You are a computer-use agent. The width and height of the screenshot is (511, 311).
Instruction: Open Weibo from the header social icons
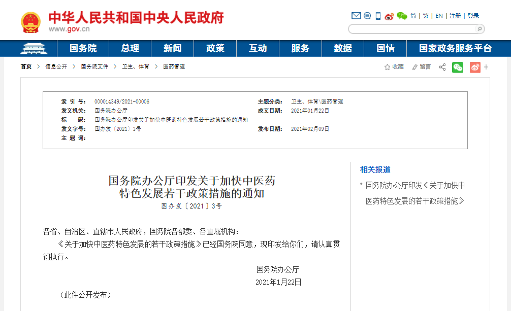coord(389,16)
